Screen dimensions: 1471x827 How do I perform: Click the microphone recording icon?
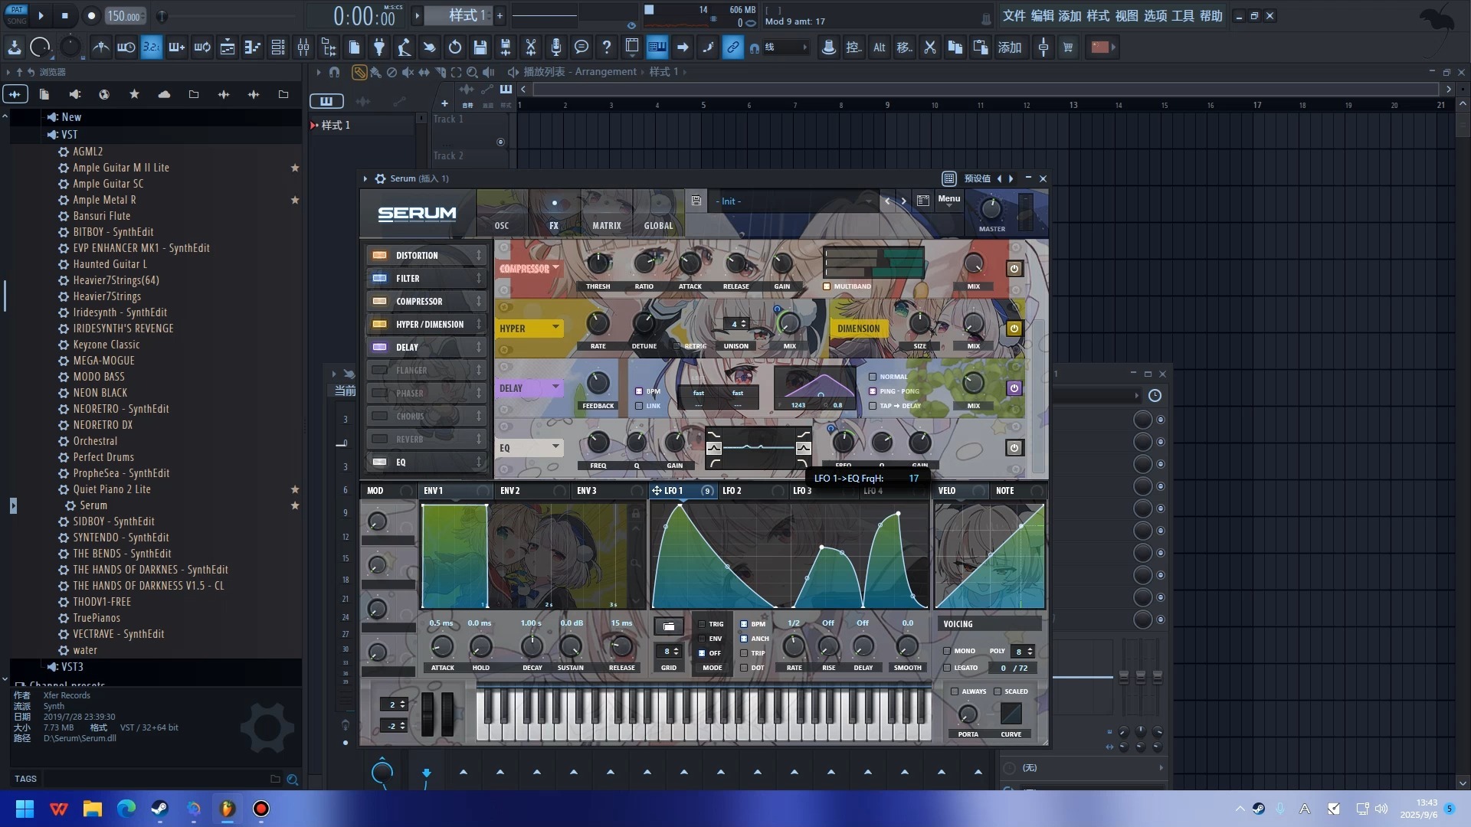tap(555, 47)
